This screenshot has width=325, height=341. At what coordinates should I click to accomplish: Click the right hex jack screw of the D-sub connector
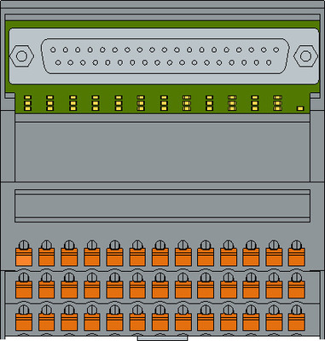[305, 56]
